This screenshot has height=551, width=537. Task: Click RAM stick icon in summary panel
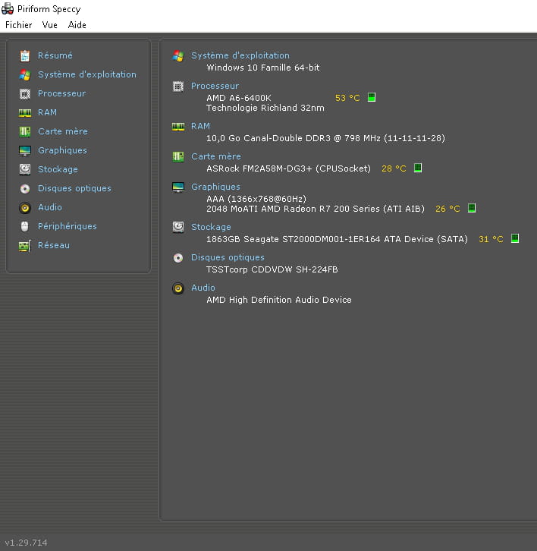tap(178, 127)
